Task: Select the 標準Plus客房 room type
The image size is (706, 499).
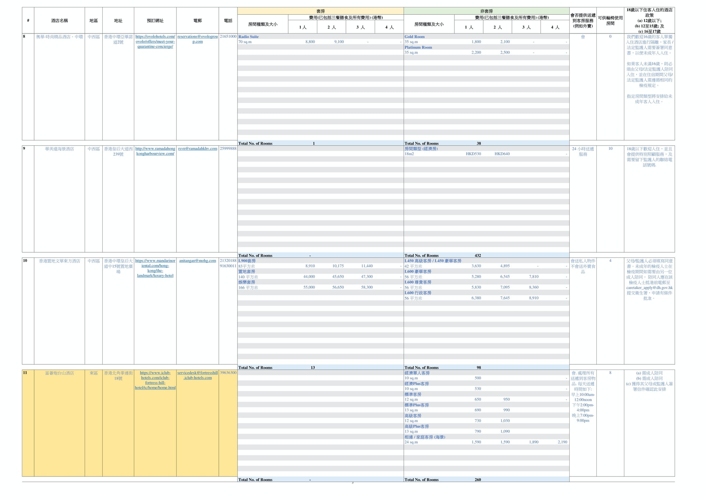Action: (417, 405)
